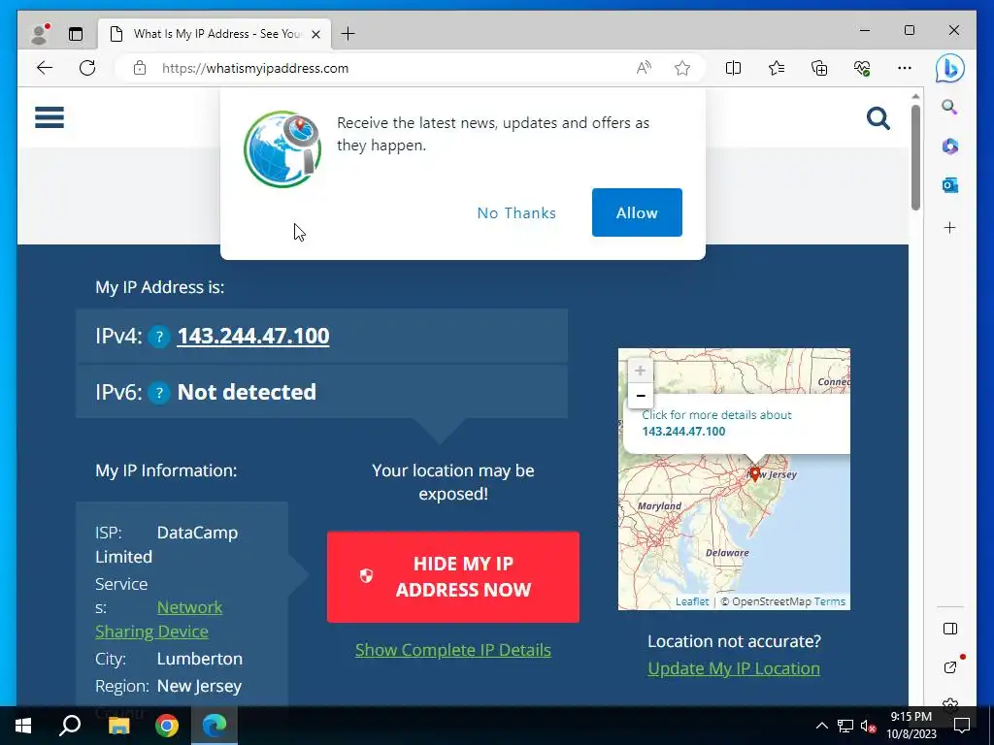Click the IPv6 help question mark

click(x=159, y=394)
